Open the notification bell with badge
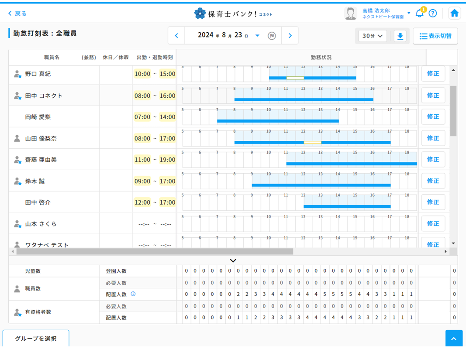The width and height of the screenshot is (466, 349). tap(420, 13)
